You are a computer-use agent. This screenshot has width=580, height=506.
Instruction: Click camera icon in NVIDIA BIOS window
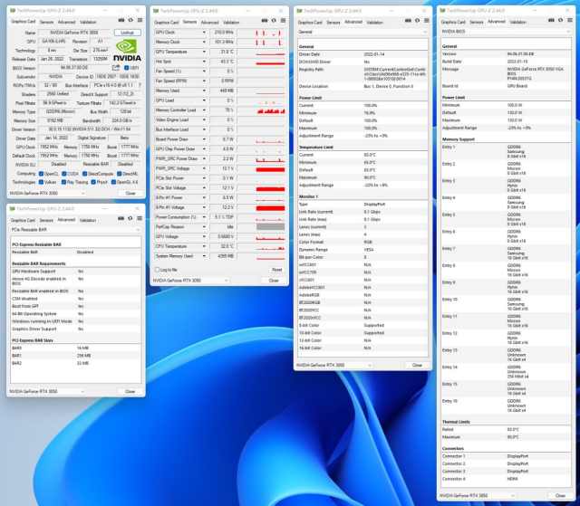pyautogui.click(x=552, y=20)
